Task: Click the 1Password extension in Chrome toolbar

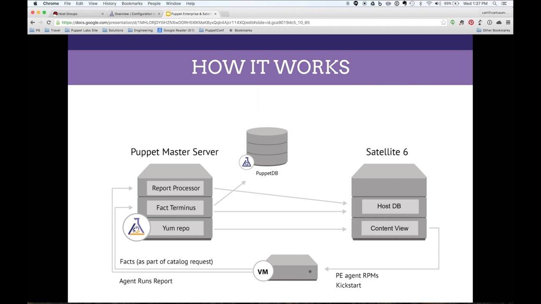Action: 489,22
